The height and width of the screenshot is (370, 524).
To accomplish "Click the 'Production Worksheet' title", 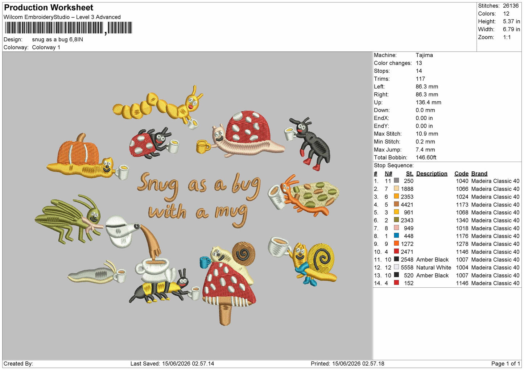I will 49,8.
